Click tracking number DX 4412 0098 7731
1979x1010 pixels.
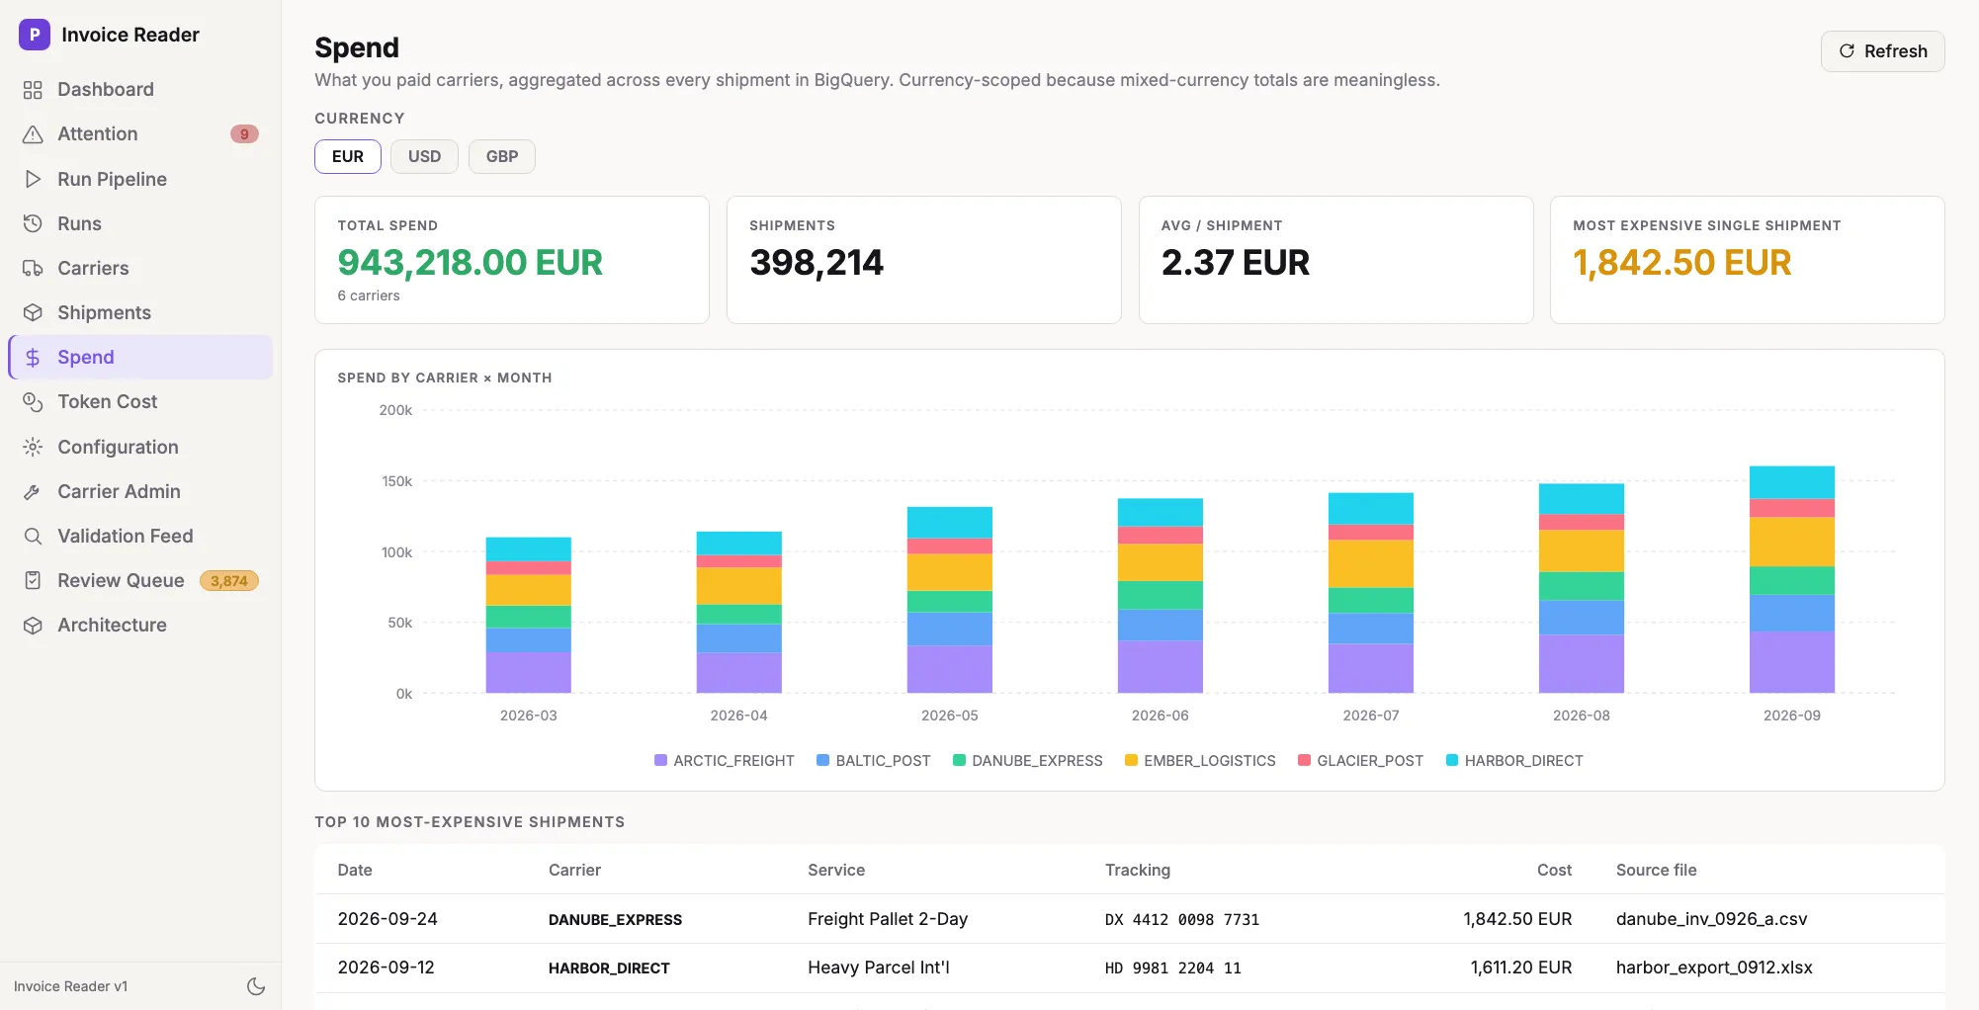[x=1182, y=919]
